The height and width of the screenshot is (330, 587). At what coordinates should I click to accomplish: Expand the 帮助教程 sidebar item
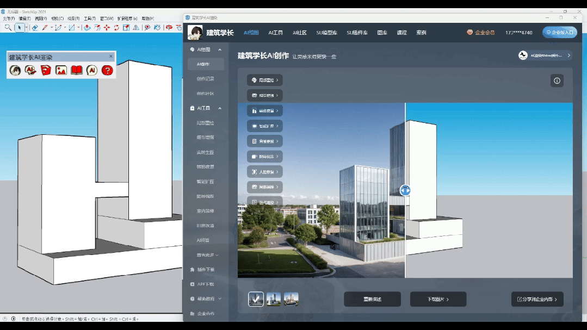206,298
